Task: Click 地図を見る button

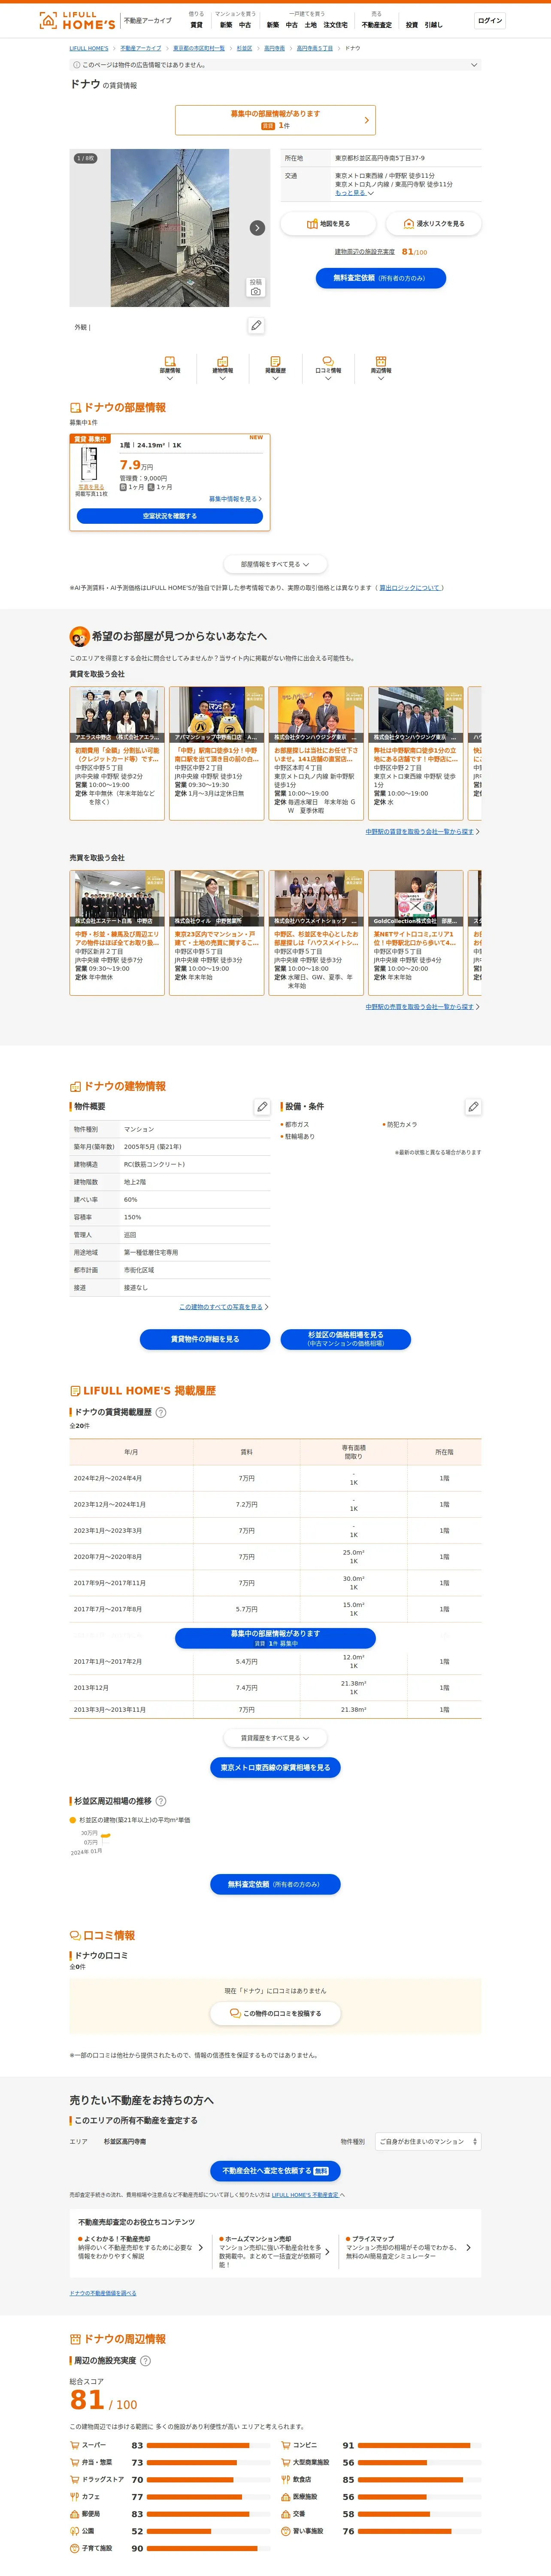Action: [328, 224]
